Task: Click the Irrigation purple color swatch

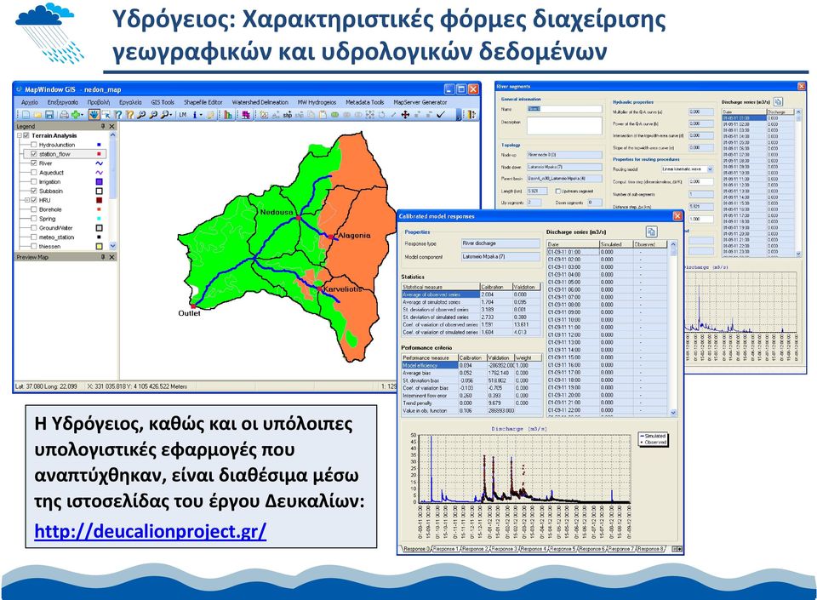Action: tap(99, 182)
